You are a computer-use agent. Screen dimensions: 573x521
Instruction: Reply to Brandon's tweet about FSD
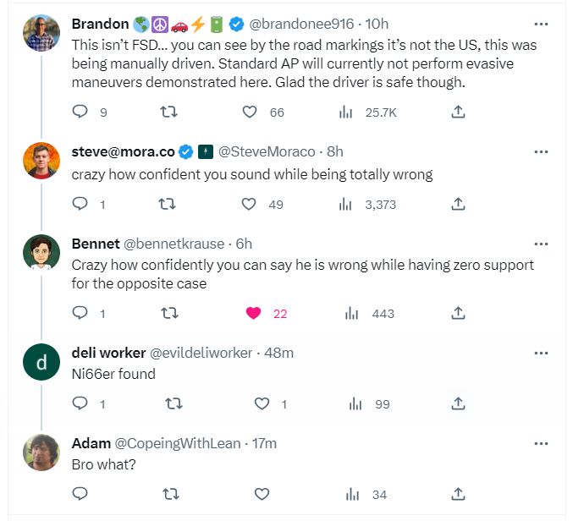80,112
